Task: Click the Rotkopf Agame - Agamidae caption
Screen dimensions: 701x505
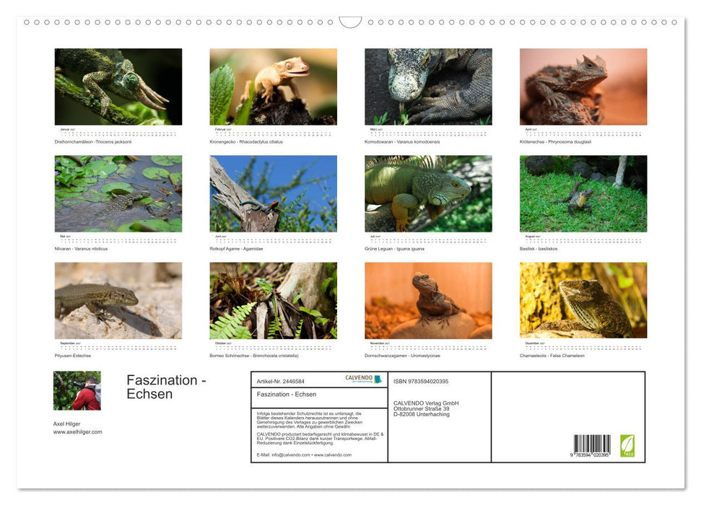Action: [x=237, y=249]
